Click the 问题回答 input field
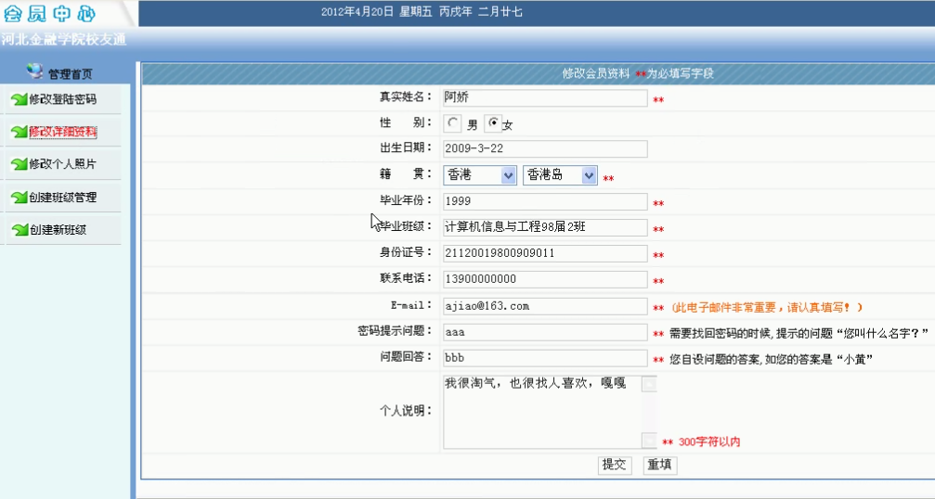Screen dimensions: 935x499 tap(545, 358)
